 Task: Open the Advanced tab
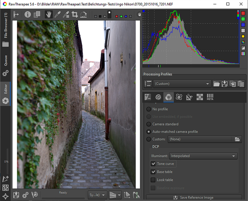pos(179,97)
